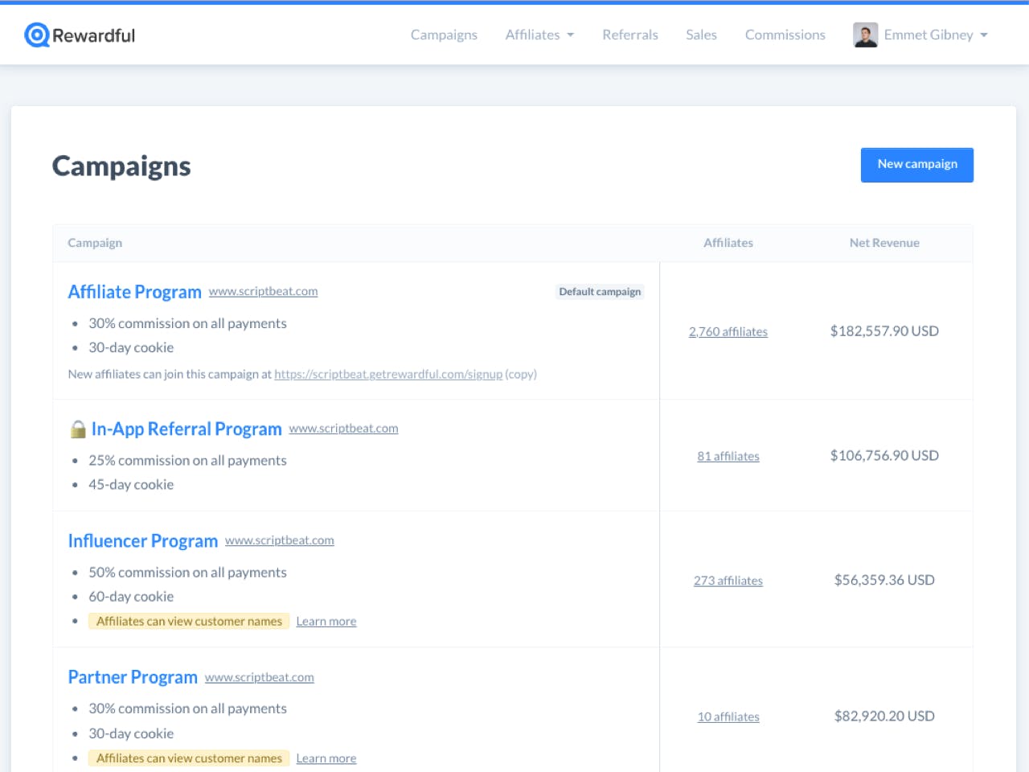Viewport: 1029px width, 772px height.
Task: Click the New campaign button
Action: click(917, 165)
